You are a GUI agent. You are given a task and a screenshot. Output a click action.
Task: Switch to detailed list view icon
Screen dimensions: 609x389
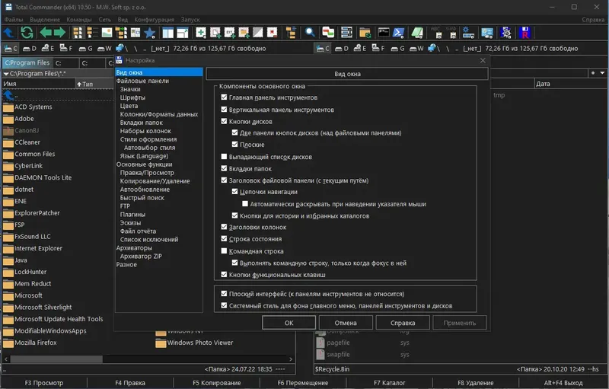tap(92, 33)
